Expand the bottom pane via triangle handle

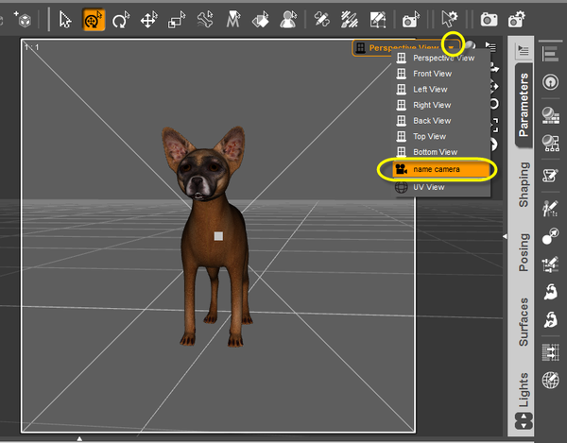click(x=79, y=438)
